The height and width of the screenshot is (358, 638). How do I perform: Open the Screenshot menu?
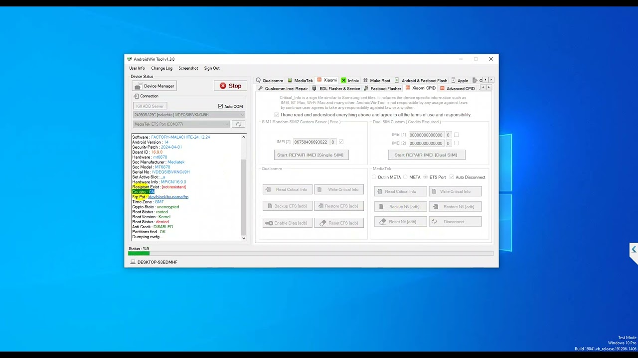click(188, 68)
